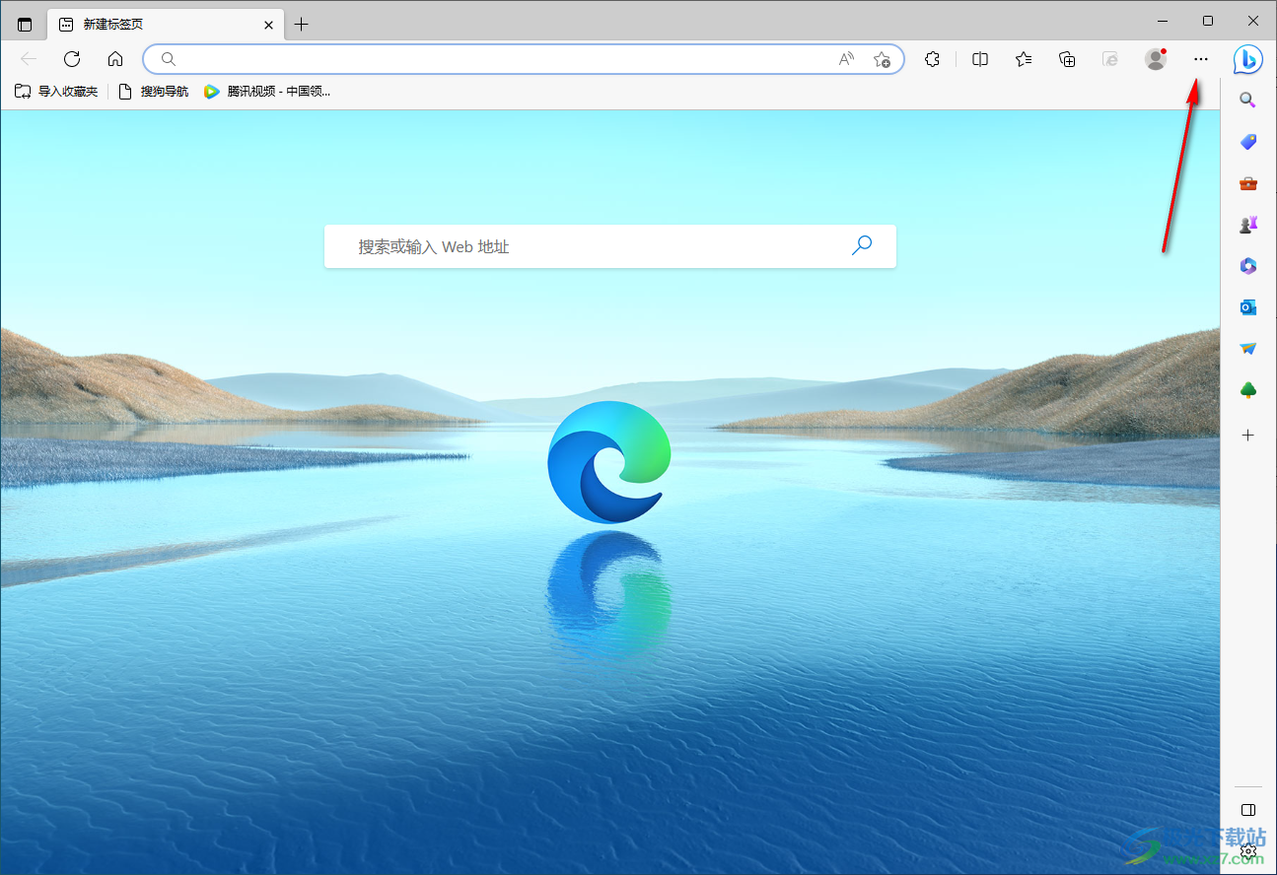Image resolution: width=1277 pixels, height=875 pixels.
Task: Open sidebar Search tool
Action: [x=1247, y=100]
